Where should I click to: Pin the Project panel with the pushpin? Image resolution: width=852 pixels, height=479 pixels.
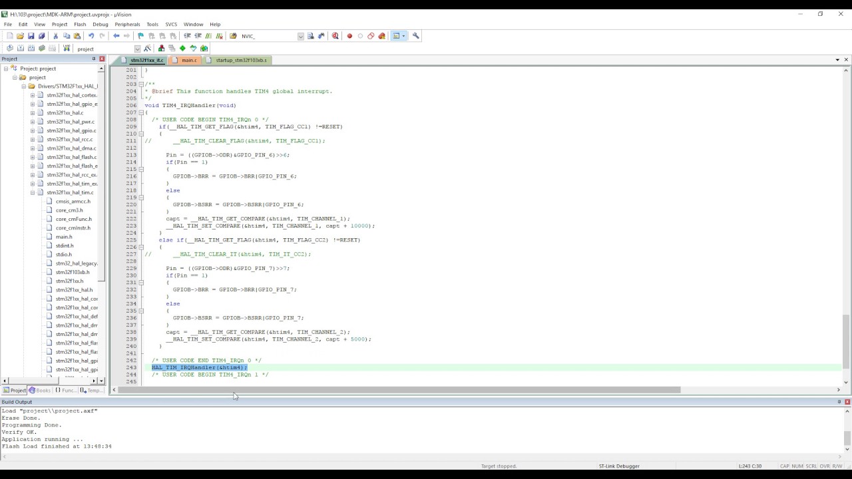pyautogui.click(x=94, y=59)
